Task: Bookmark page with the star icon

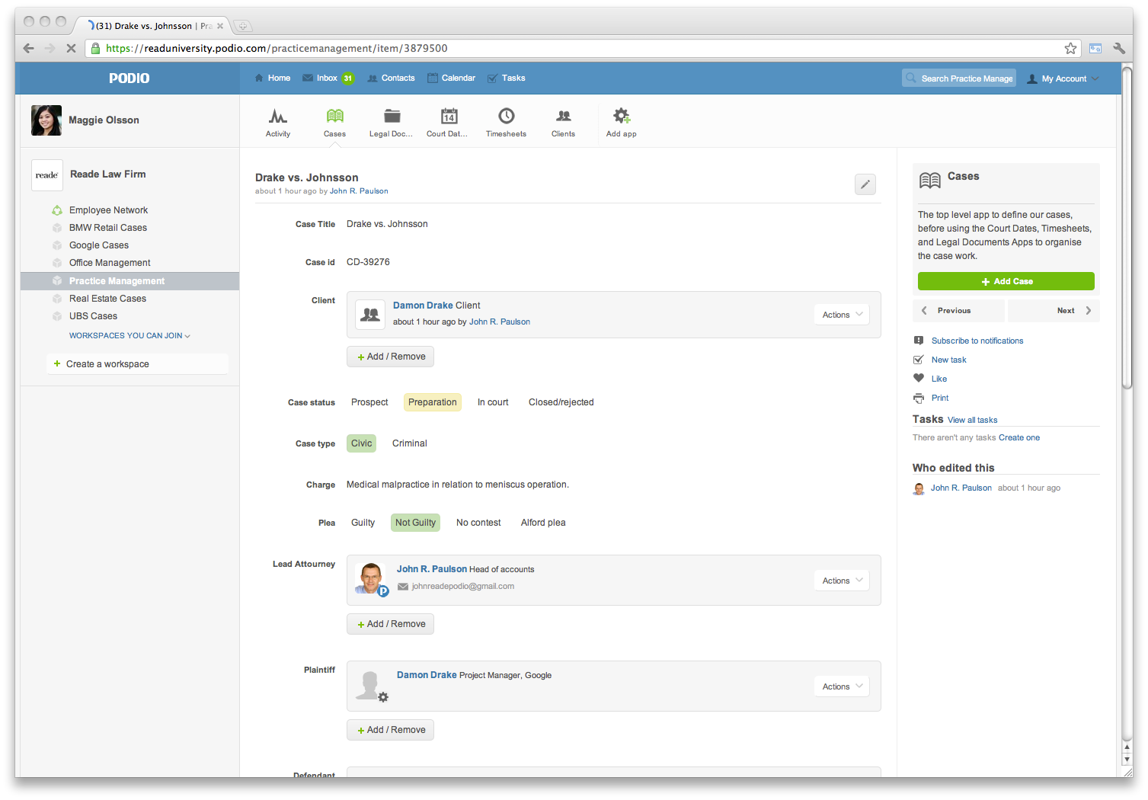Action: 1070,48
